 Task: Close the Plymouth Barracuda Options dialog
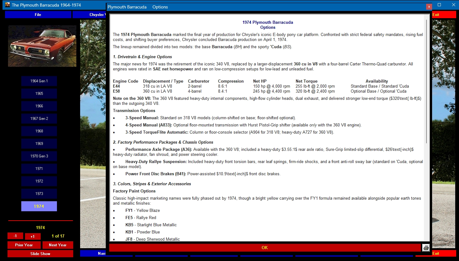pyautogui.click(x=429, y=7)
